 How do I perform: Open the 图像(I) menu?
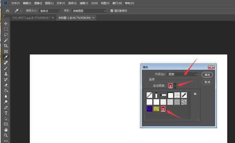38,3
